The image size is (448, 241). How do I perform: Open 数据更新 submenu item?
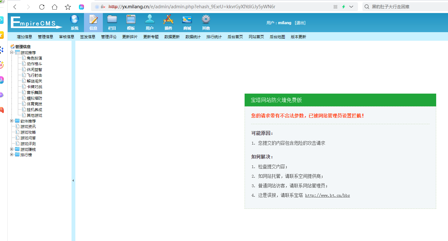click(x=172, y=37)
